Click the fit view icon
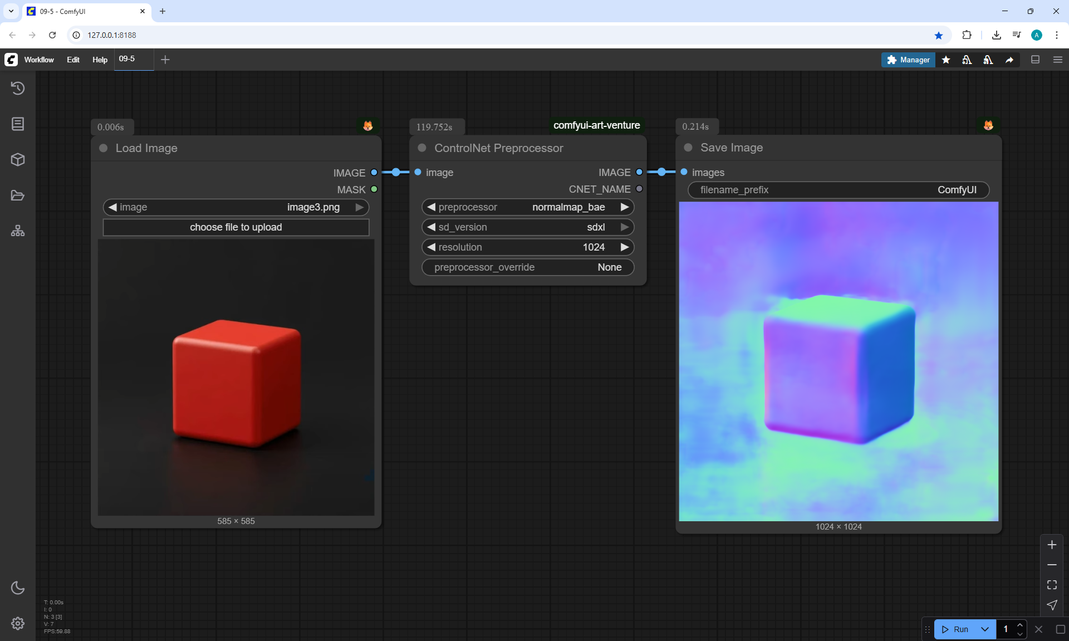1069x641 pixels. 1052,585
